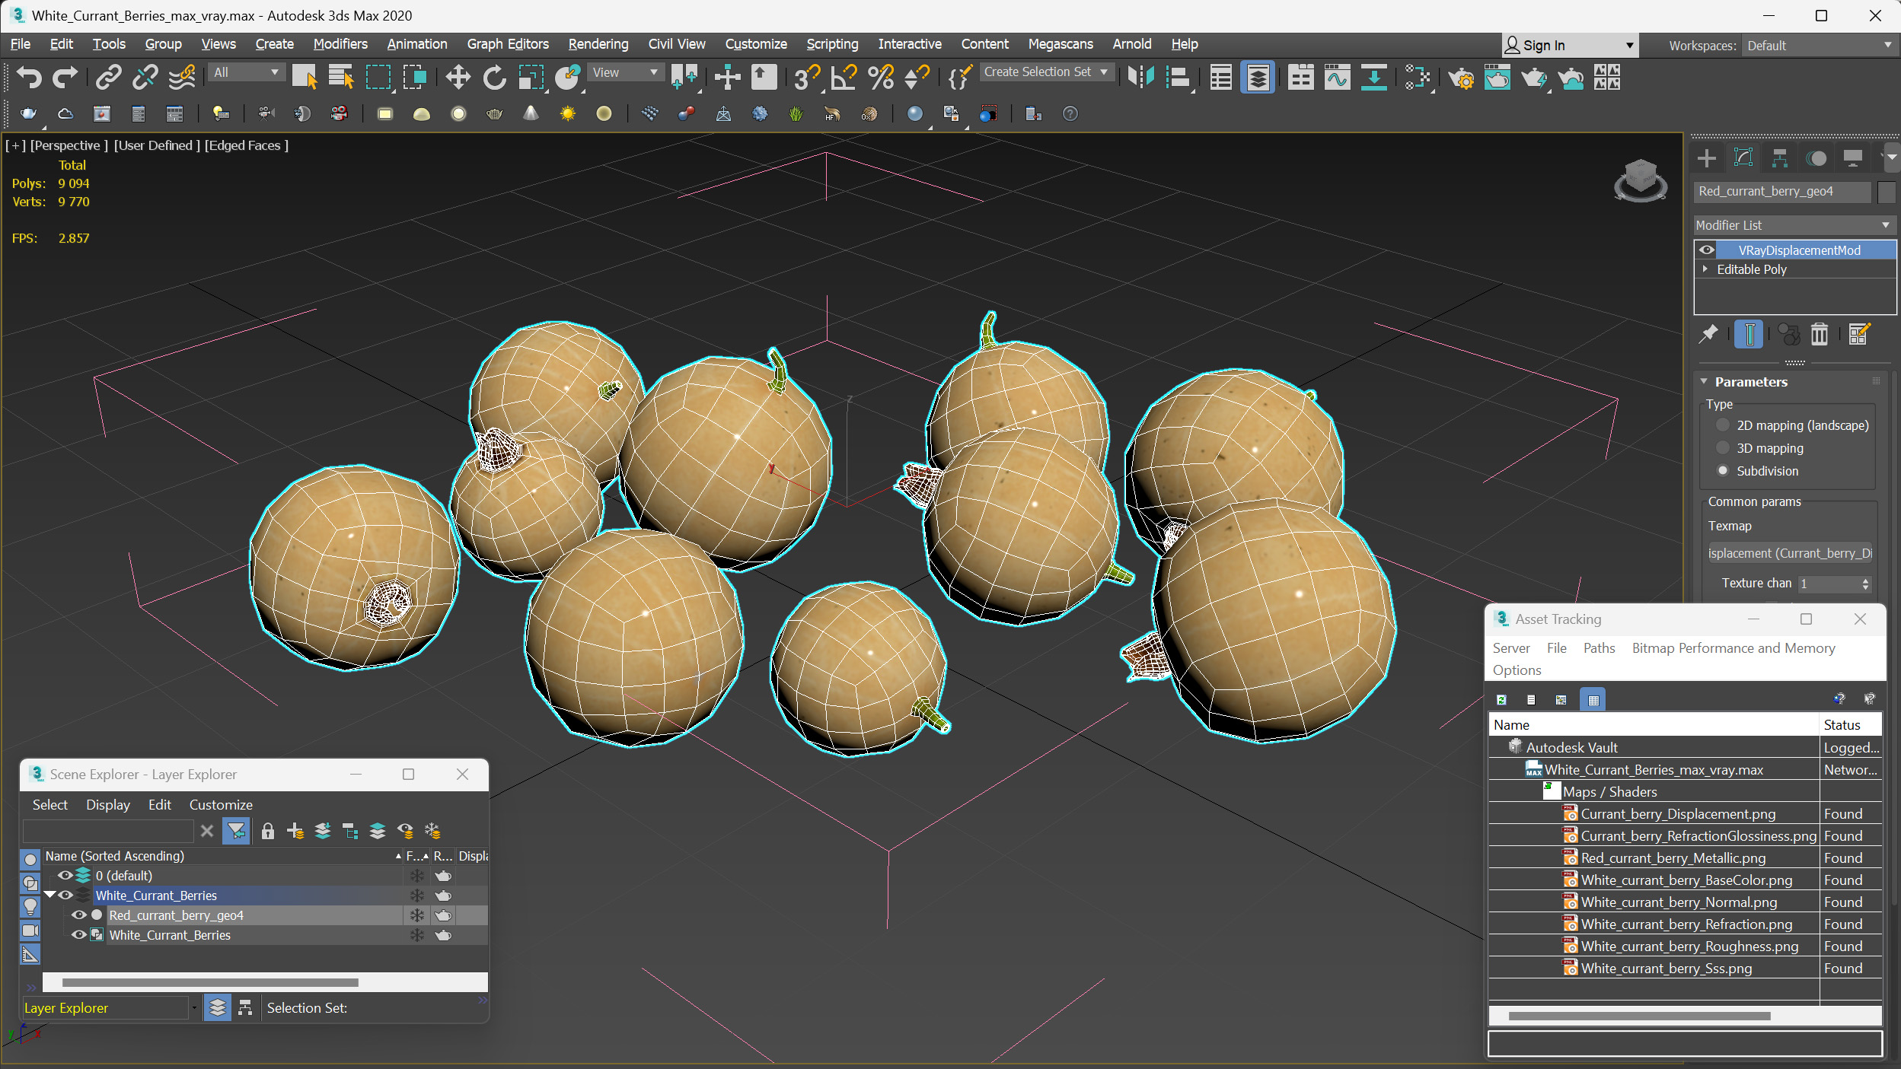
Task: Click the [Edged Faces] viewport label
Action: pyautogui.click(x=246, y=145)
